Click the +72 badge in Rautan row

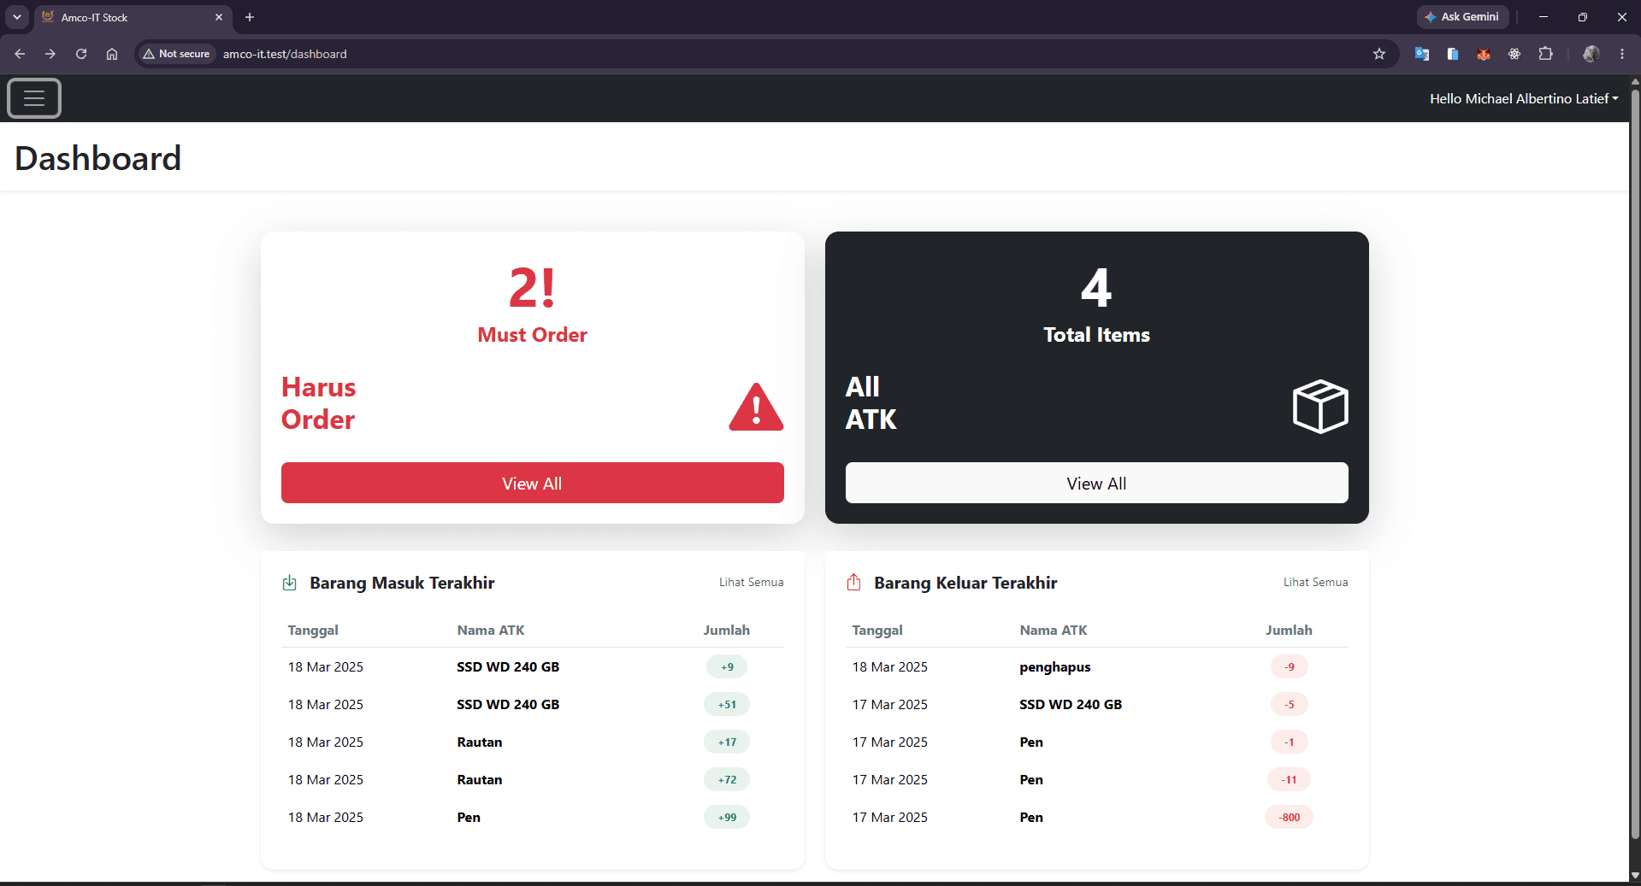(727, 779)
